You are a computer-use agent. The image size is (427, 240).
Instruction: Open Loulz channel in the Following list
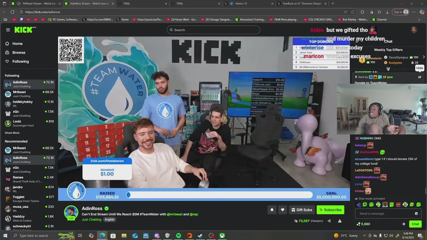point(29,123)
